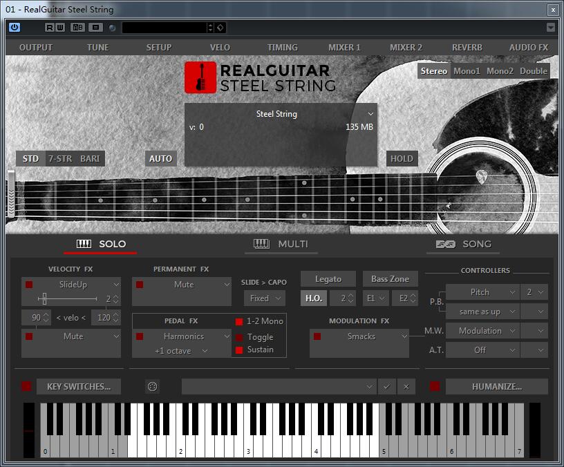
Task: Click the SlideUp velocity FX slider handle
Action: pyautogui.click(x=44, y=298)
